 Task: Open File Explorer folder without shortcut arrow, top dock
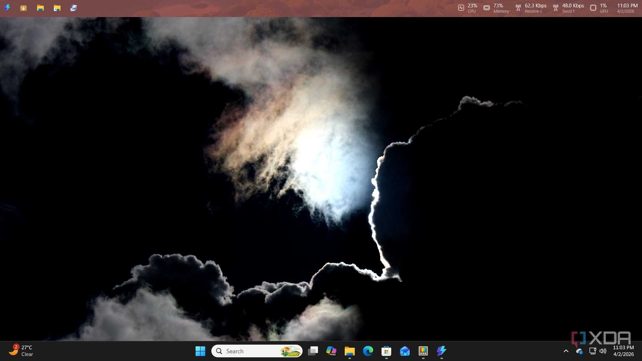coord(40,8)
